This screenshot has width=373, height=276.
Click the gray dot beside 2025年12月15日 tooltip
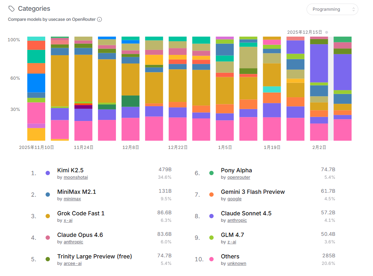coord(326,32)
